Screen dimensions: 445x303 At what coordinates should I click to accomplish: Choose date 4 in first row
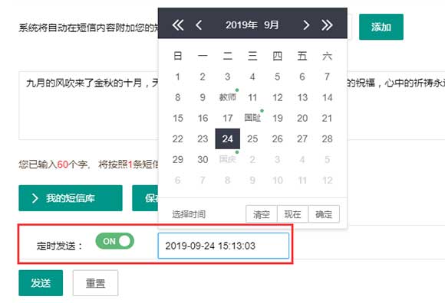pyautogui.click(x=252, y=77)
